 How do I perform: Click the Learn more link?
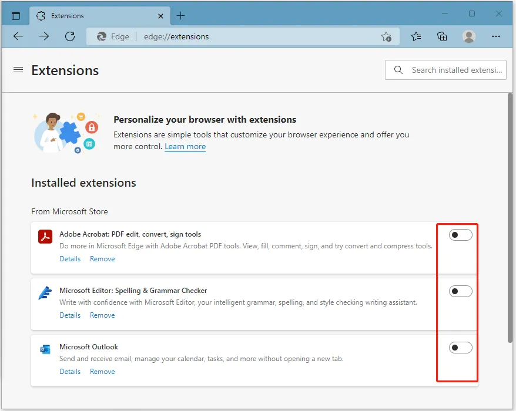click(x=185, y=146)
